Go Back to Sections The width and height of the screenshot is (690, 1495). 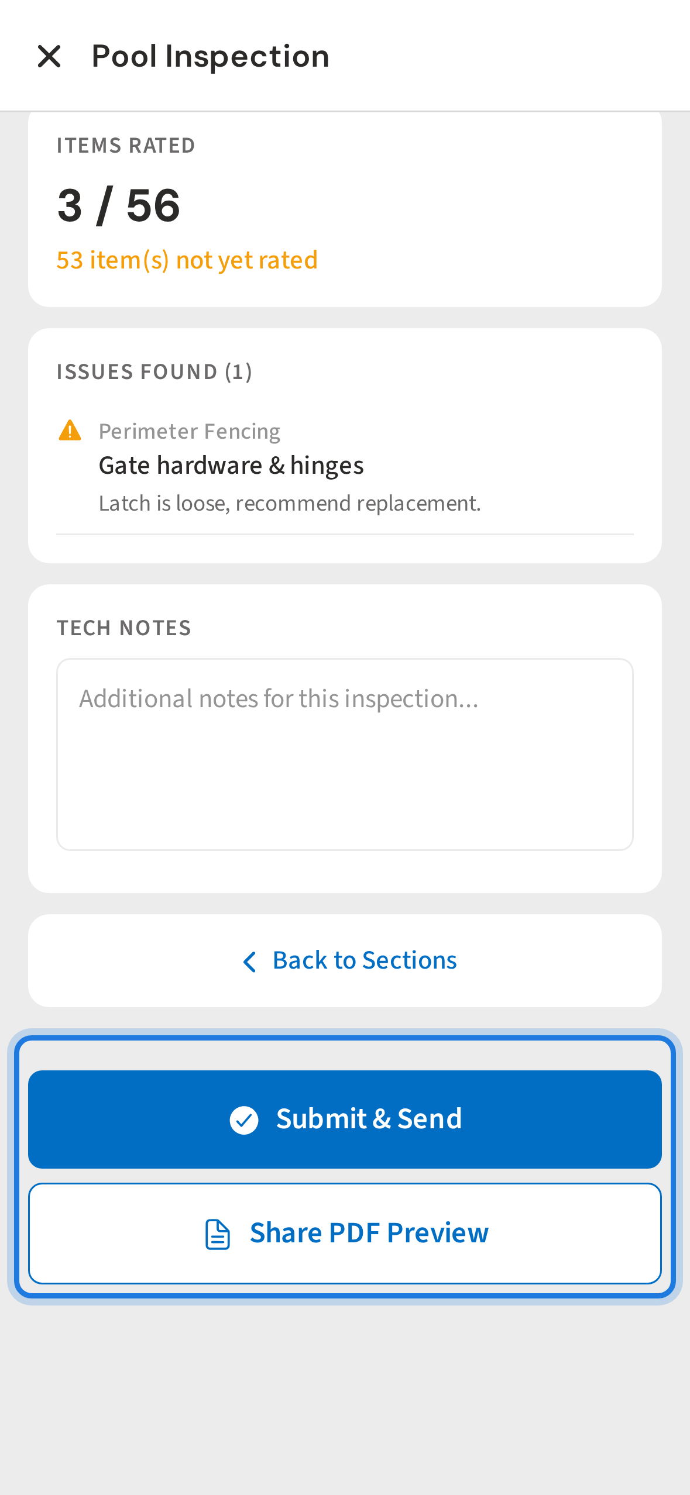(364, 960)
